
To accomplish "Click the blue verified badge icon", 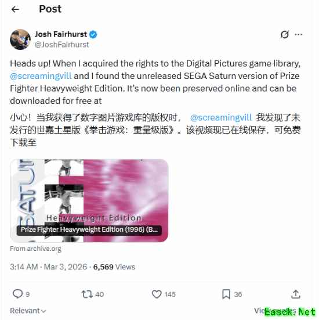I will coord(93,34).
